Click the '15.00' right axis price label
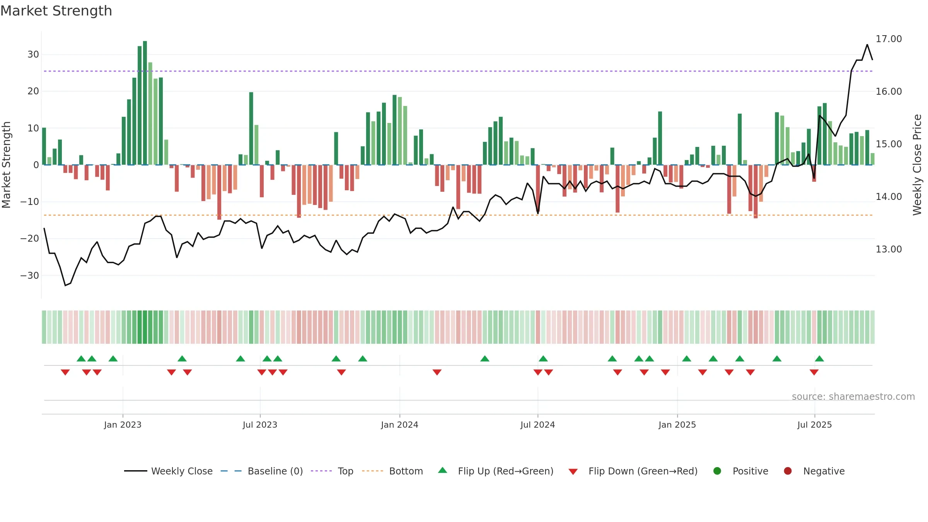The width and height of the screenshot is (928, 522). (x=889, y=144)
